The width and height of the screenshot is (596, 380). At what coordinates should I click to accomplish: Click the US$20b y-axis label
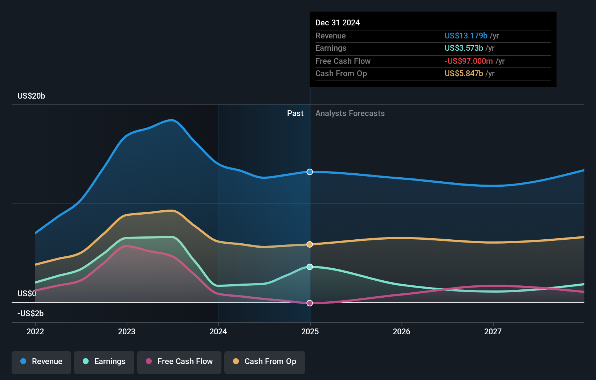[31, 96]
